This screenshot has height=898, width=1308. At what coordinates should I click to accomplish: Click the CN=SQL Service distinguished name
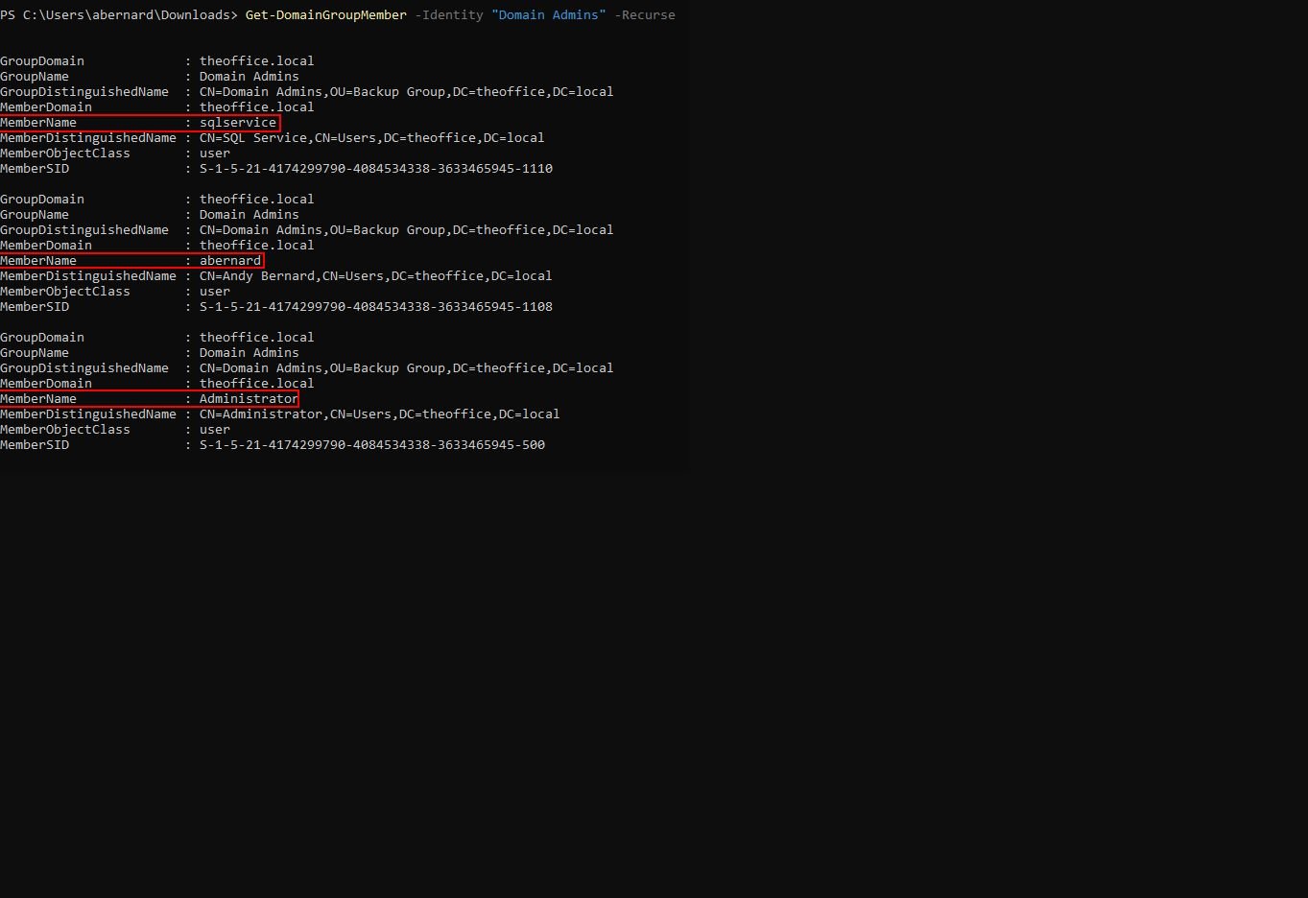372,138
